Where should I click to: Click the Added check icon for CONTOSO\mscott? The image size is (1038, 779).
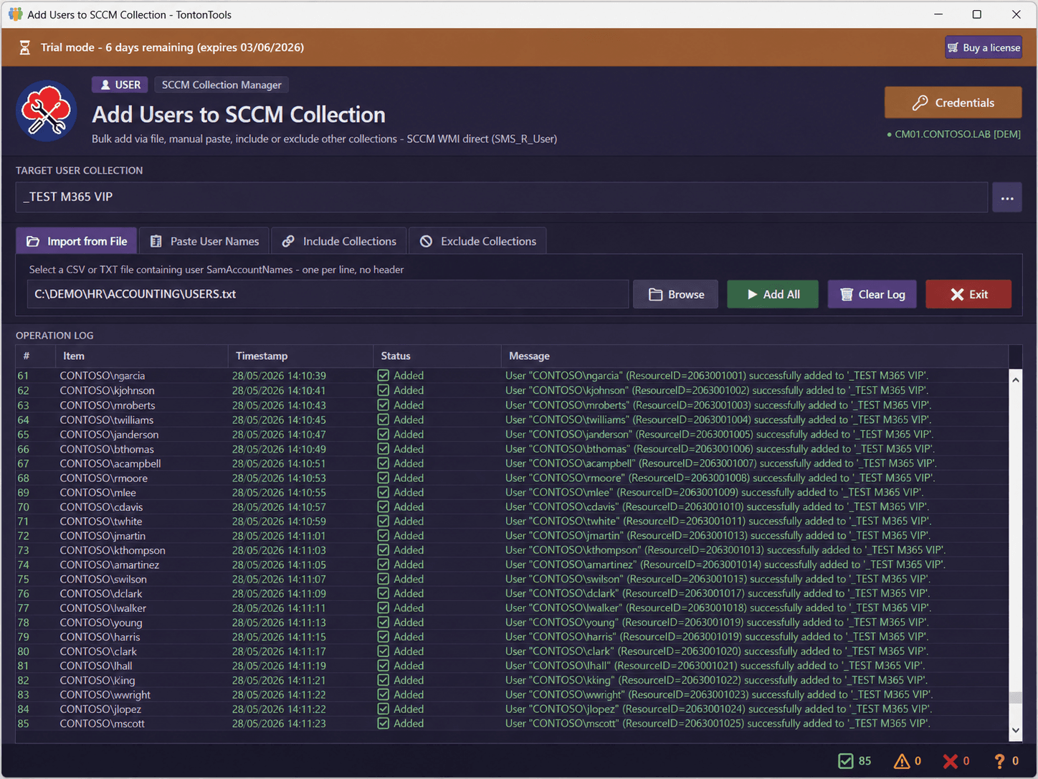384,724
